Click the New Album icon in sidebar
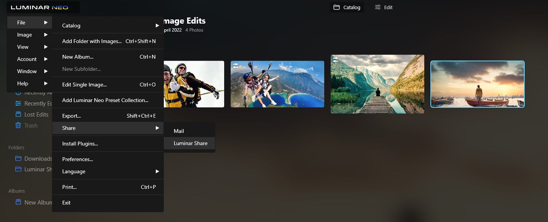Viewport: 548px width, 222px height. point(18,202)
